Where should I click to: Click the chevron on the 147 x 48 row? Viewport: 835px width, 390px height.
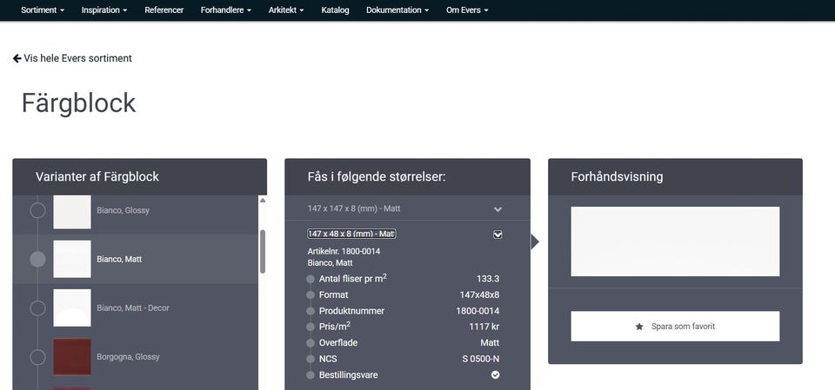pos(498,235)
